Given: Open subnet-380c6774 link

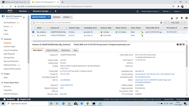Looking at the screenshot, I should click(x=66, y=85).
